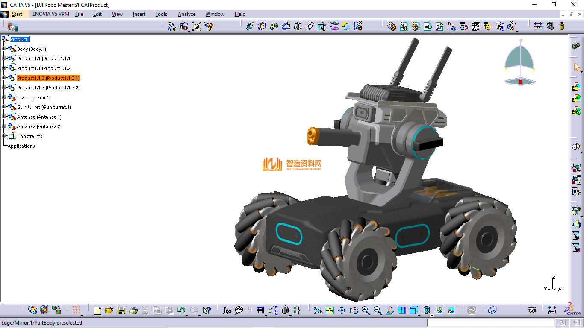Viewport: 584px width, 328px height.
Task: Toggle the Hide/Show objects icon
Action: pos(439,310)
